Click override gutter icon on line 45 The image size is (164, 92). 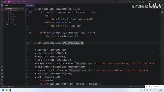(30, 33)
